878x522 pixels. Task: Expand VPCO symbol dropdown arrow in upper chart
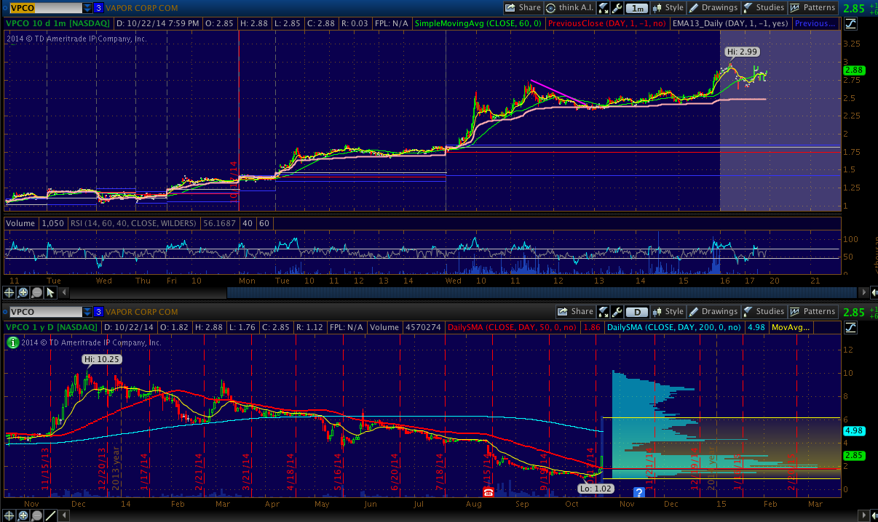87,8
